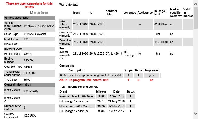
Task: Click mileage value 36992
Action: (x=101, y=106)
